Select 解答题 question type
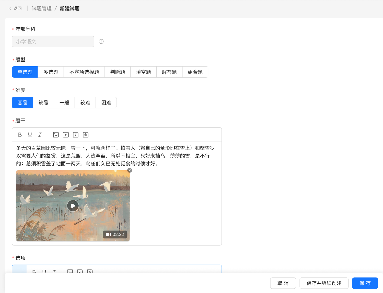This screenshot has width=383, height=293. [x=169, y=72]
